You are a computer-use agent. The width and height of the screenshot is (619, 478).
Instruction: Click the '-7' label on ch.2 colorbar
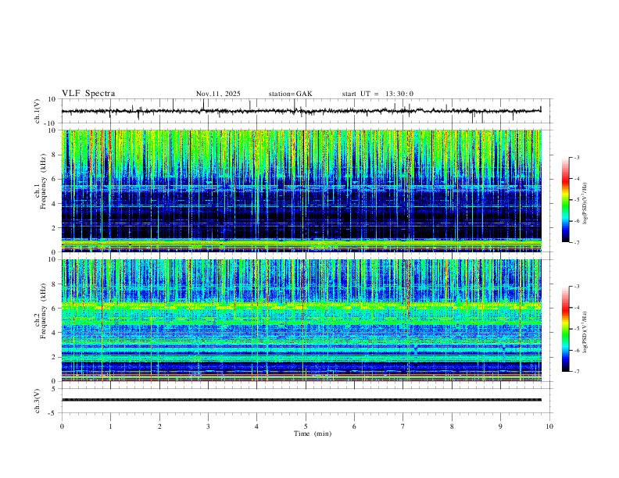point(576,371)
